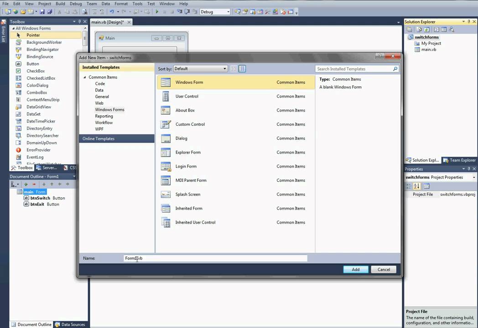Click the Categorized icon in Properties
The image size is (478, 328).
click(409, 186)
